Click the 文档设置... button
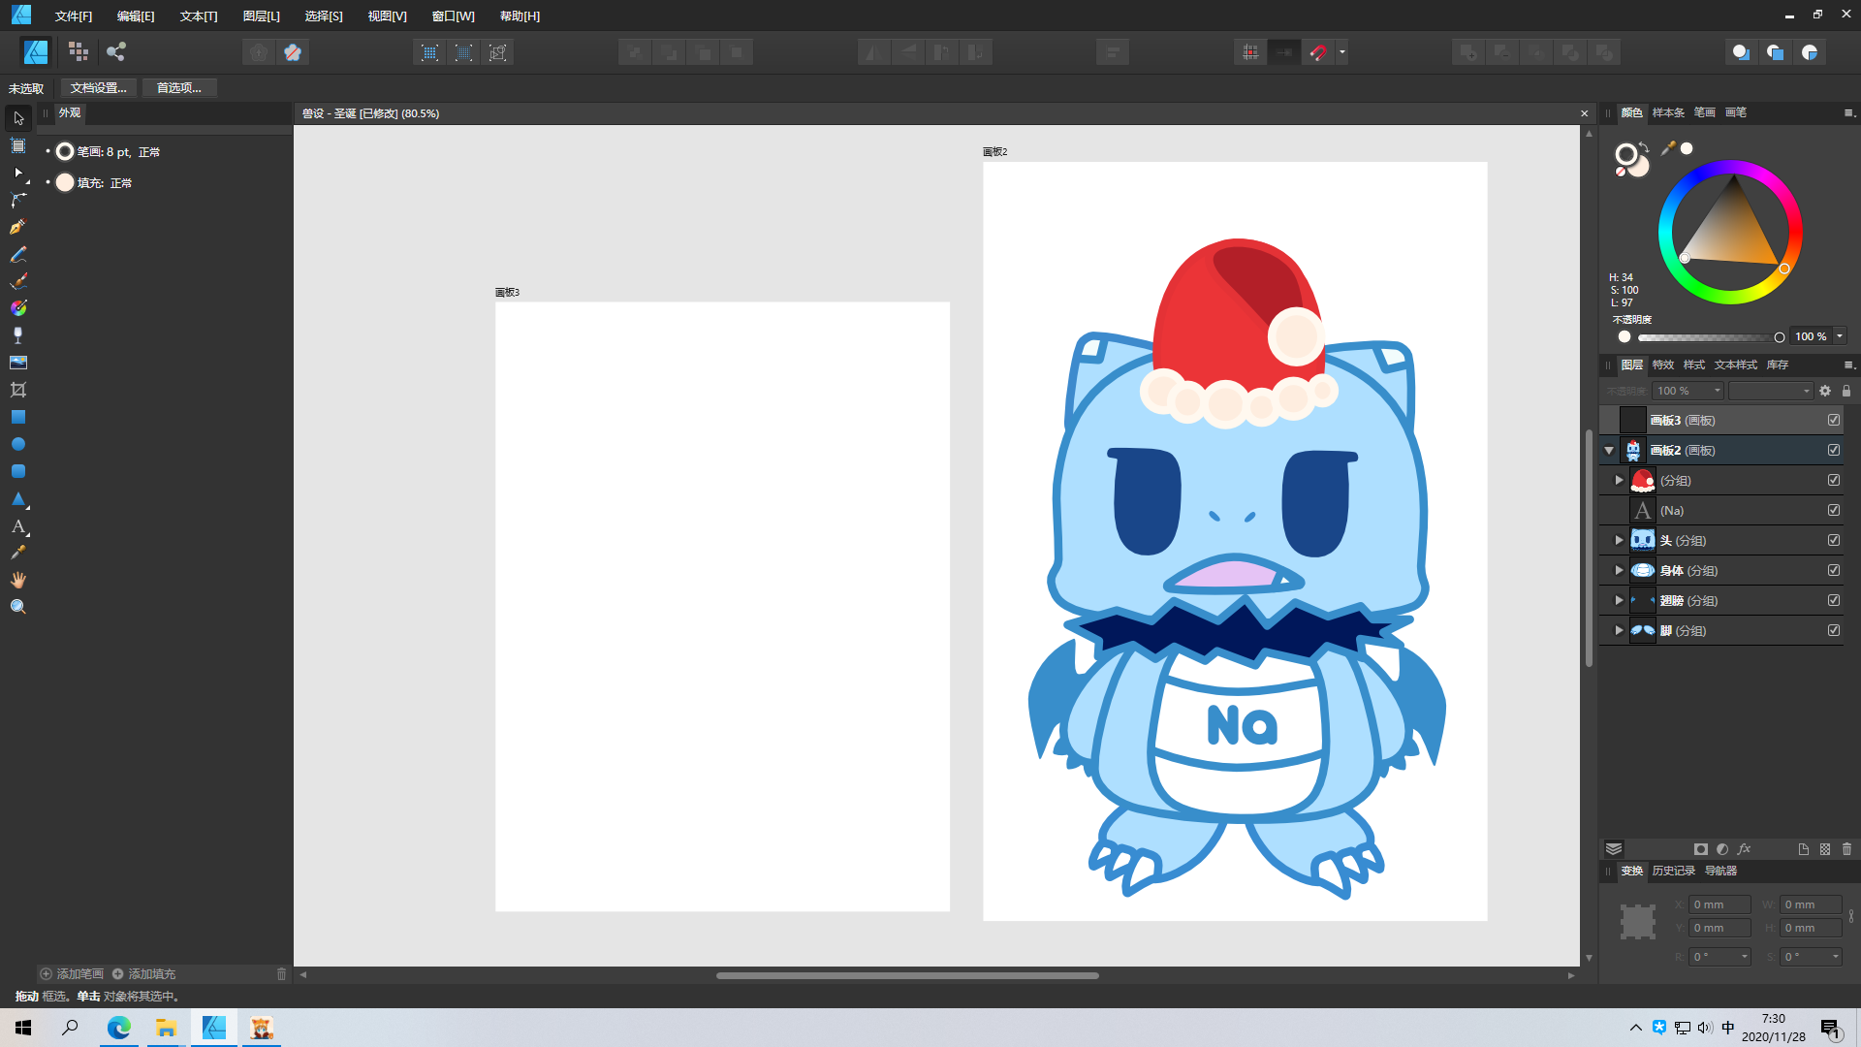1861x1047 pixels. [x=98, y=88]
